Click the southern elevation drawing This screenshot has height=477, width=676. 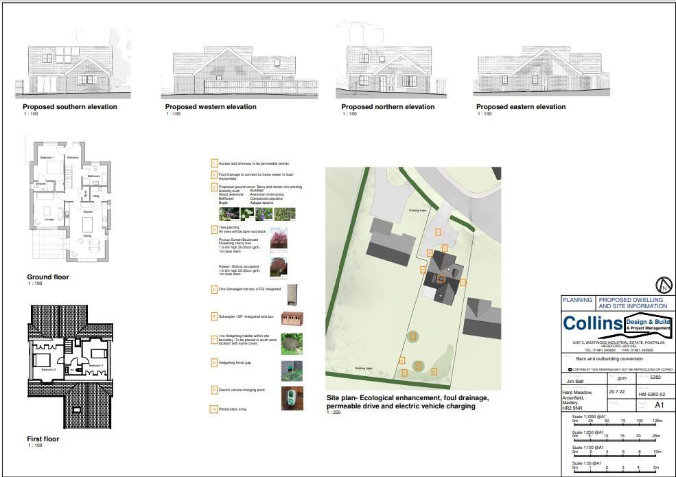(x=73, y=65)
